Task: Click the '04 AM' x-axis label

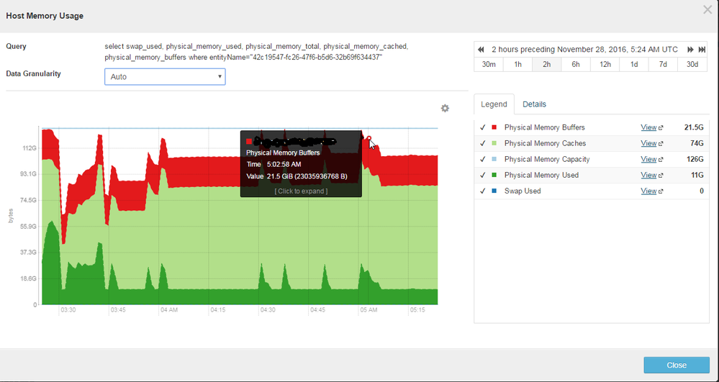Action: 168,310
